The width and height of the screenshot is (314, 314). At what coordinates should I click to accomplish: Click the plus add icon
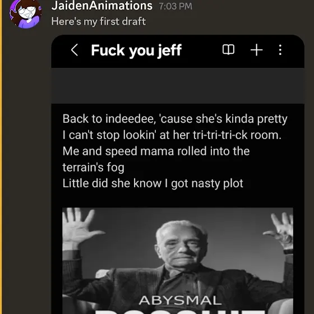(x=257, y=50)
